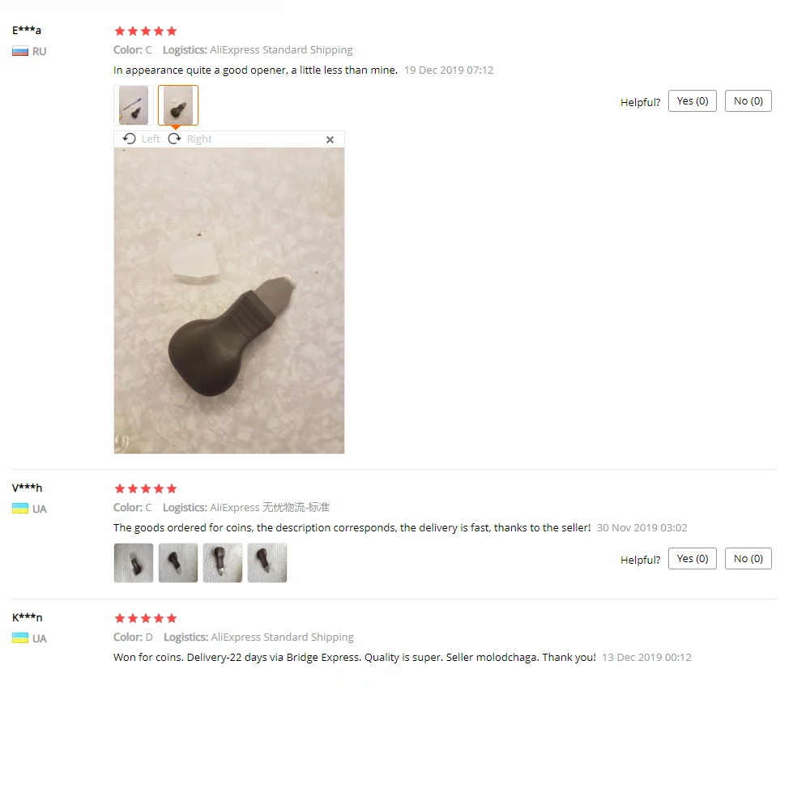810x810 pixels.
Task: Click the enlarged bottle opener photo
Action: pos(229,301)
